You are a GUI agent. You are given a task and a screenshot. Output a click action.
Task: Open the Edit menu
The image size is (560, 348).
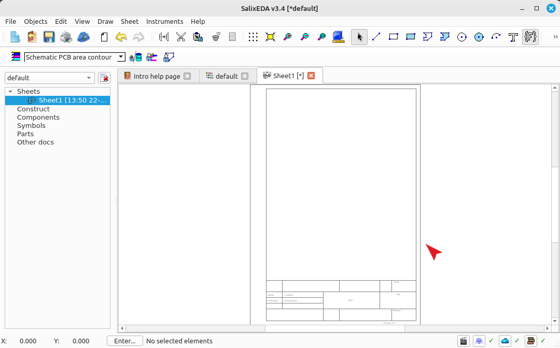(x=61, y=21)
